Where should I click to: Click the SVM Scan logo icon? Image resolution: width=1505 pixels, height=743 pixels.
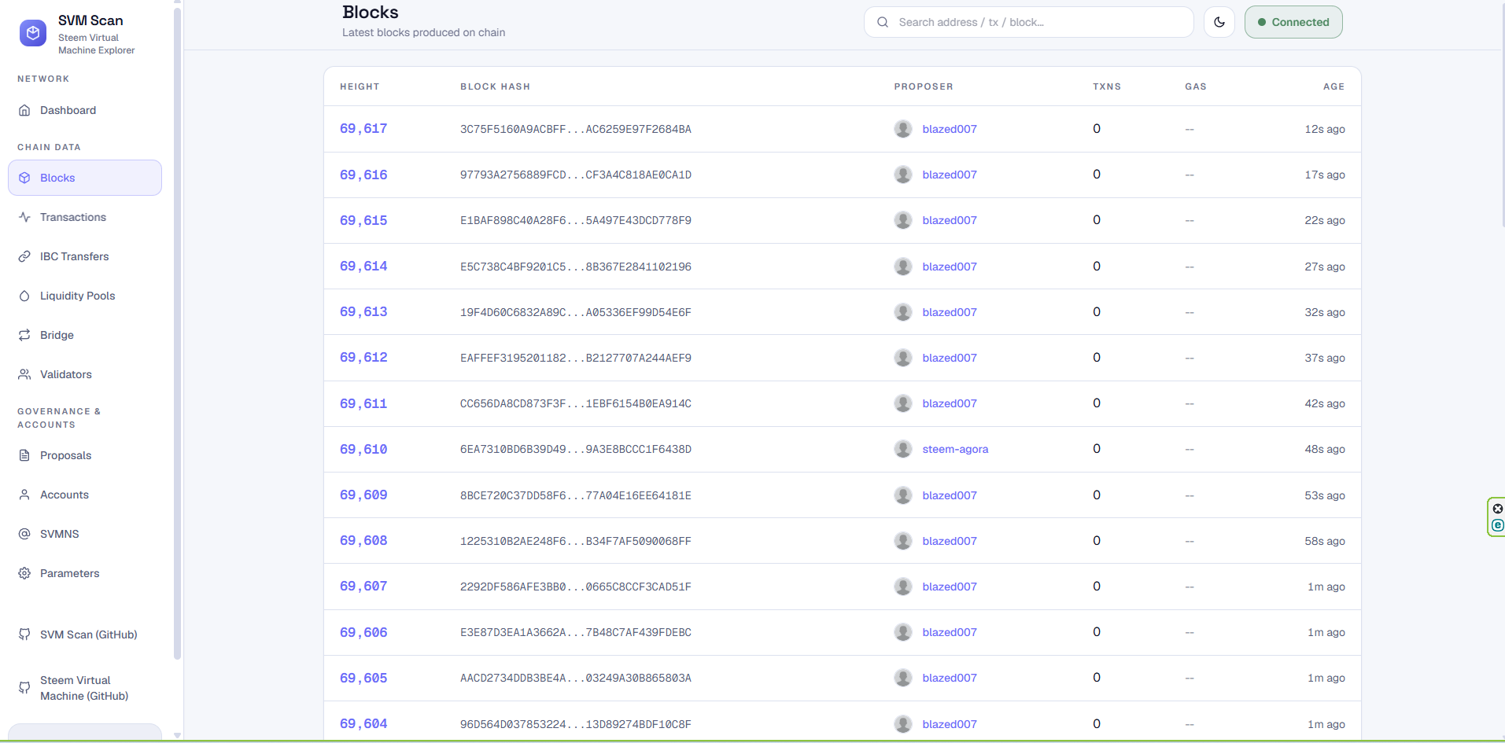coord(33,33)
